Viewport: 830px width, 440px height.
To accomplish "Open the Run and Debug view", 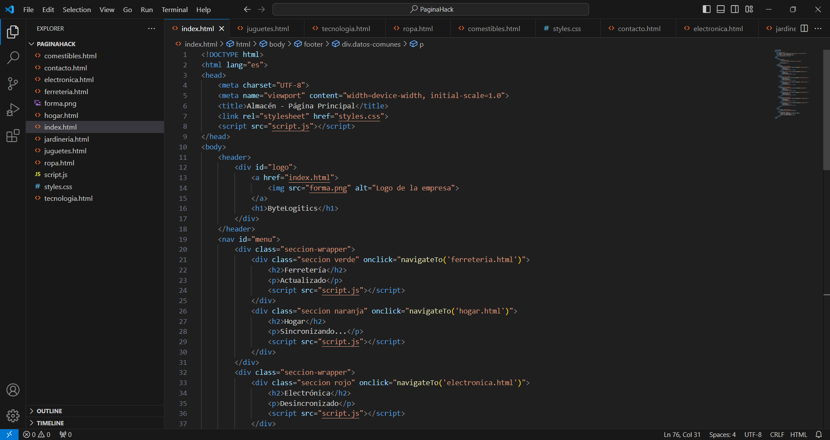I will click(x=13, y=110).
